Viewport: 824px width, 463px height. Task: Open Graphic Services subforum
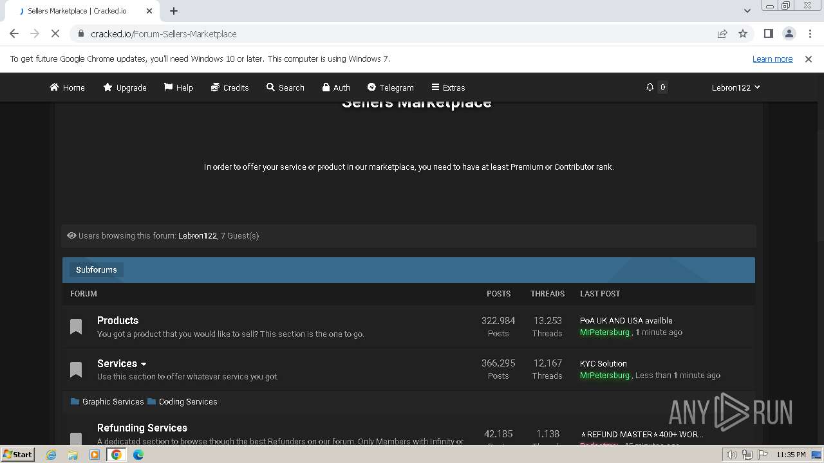coord(113,401)
